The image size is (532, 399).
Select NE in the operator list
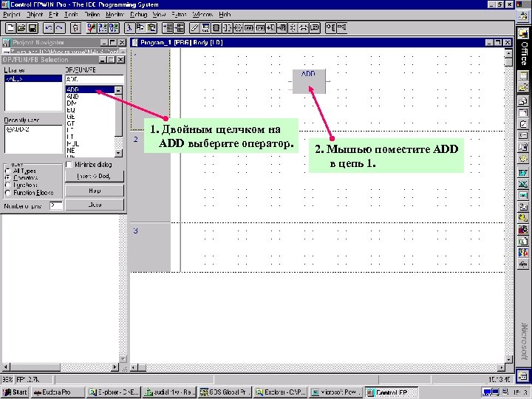pyautogui.click(x=90, y=150)
